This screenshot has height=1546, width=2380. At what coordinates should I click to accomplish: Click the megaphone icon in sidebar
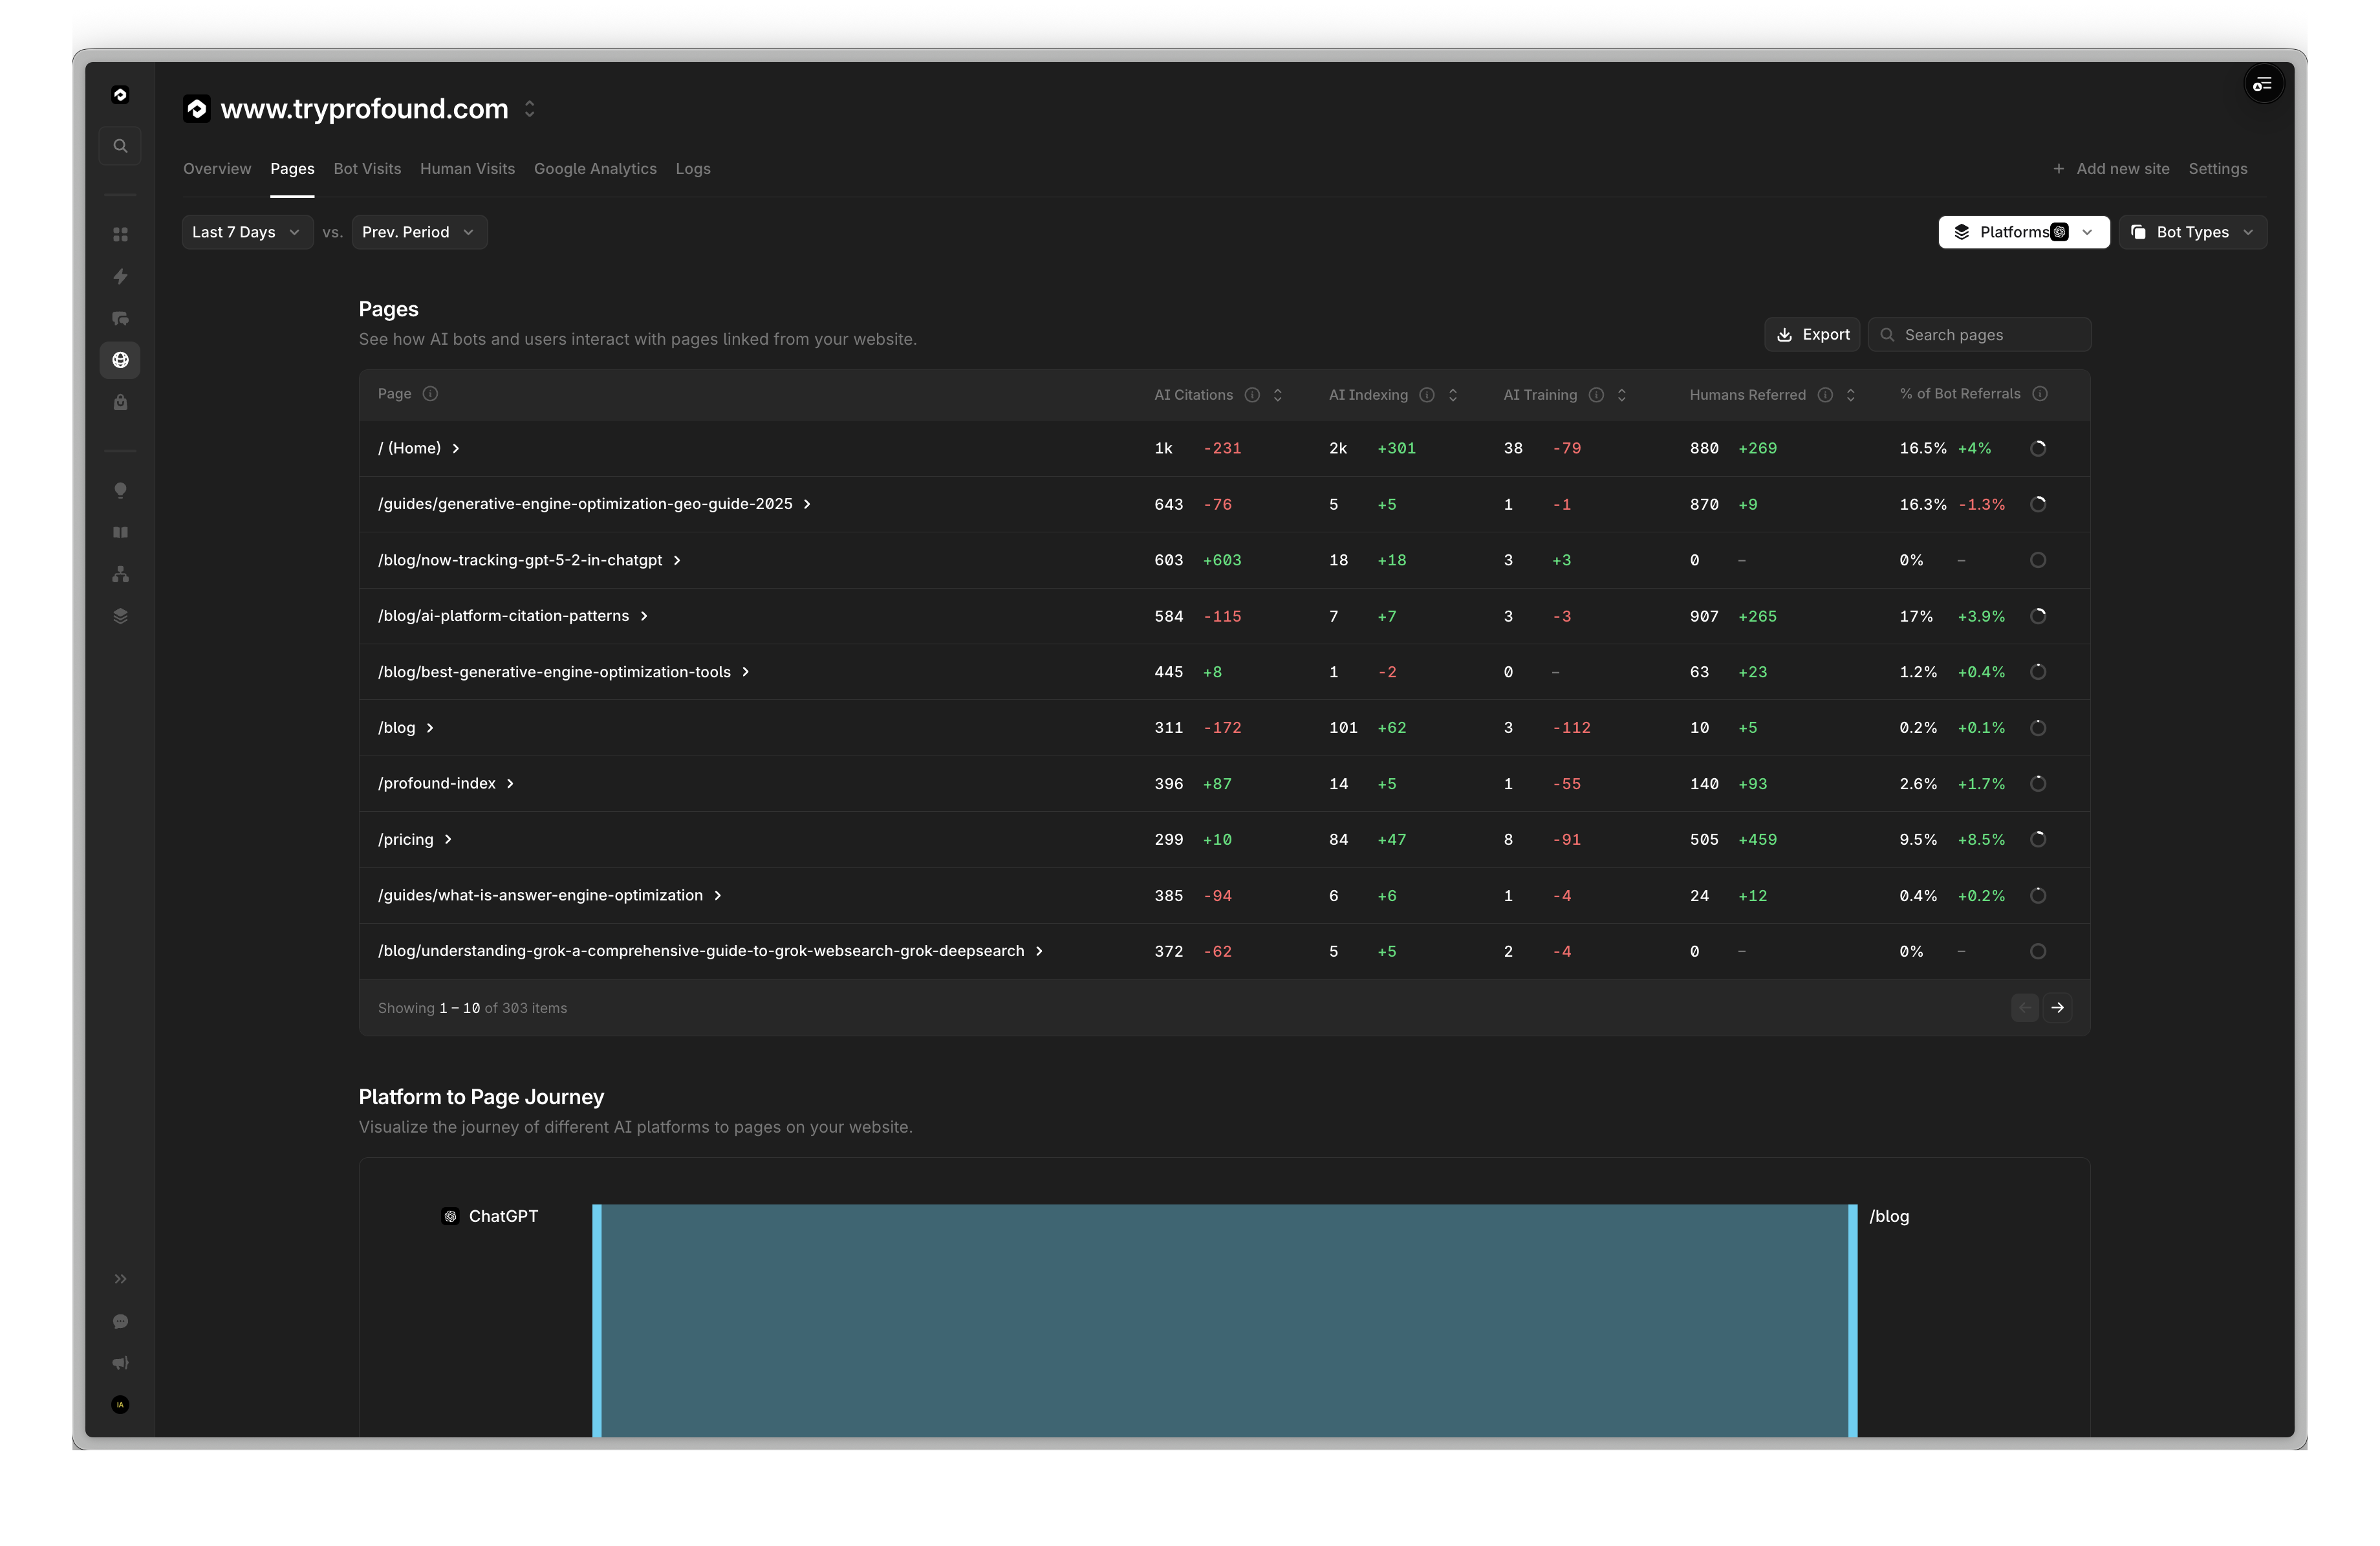click(120, 1363)
